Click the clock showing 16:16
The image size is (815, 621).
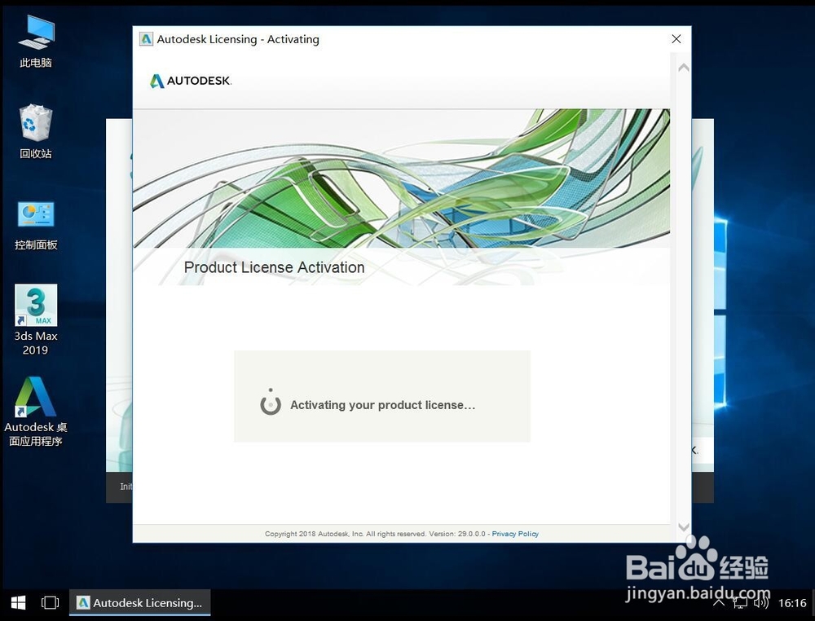pos(792,603)
